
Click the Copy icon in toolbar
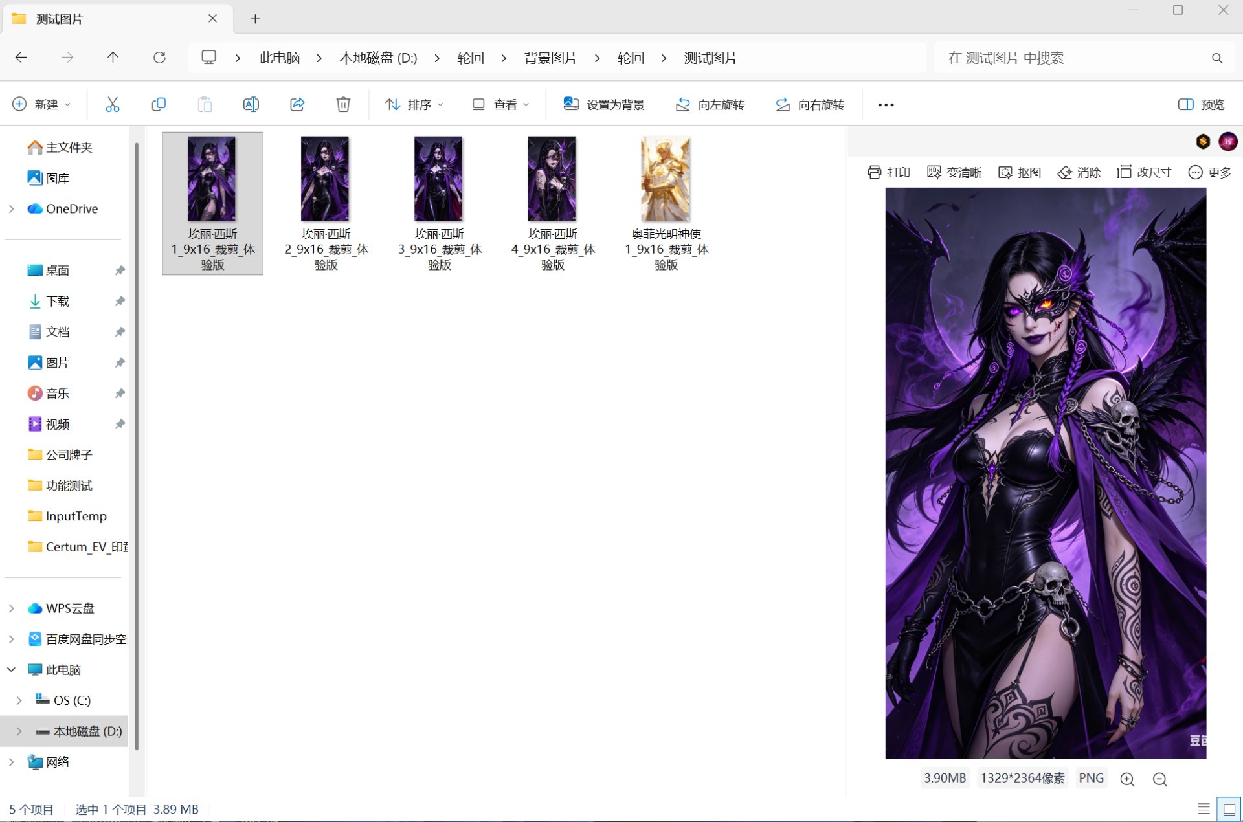[159, 104]
